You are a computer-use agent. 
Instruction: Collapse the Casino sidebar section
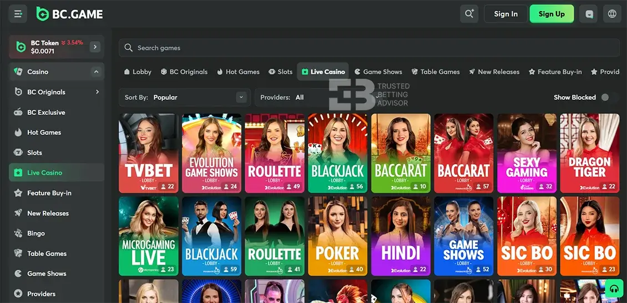(95, 72)
